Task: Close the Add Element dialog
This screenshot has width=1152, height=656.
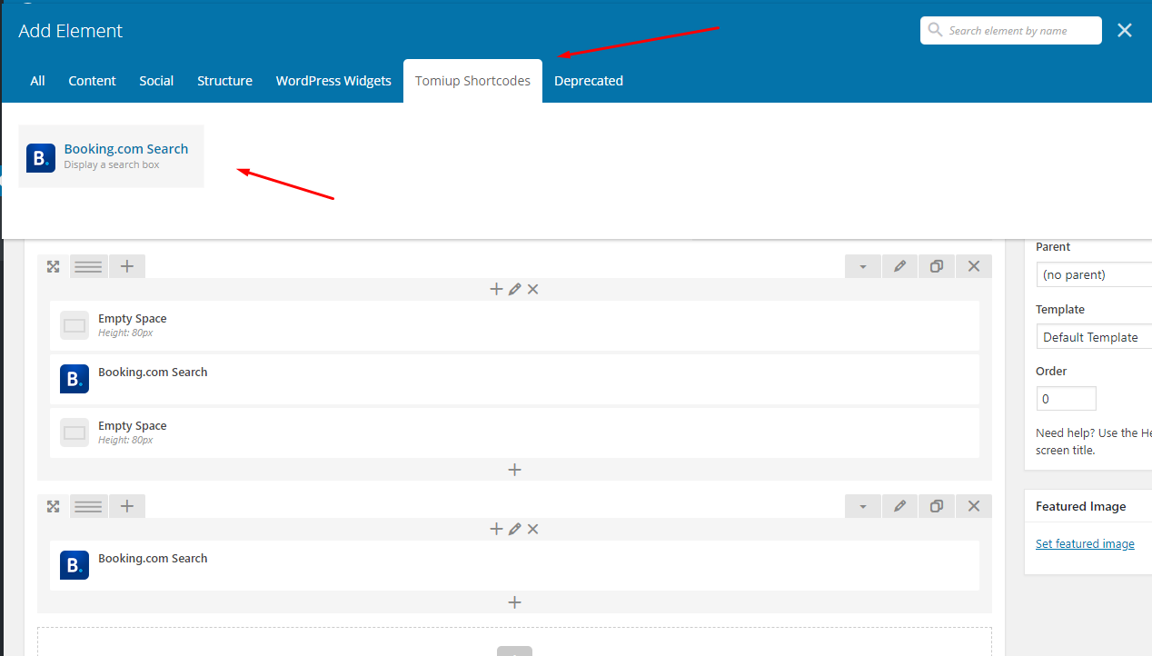Action: [x=1125, y=30]
